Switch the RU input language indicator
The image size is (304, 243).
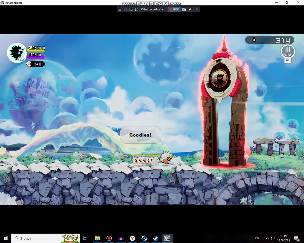coord(257,238)
